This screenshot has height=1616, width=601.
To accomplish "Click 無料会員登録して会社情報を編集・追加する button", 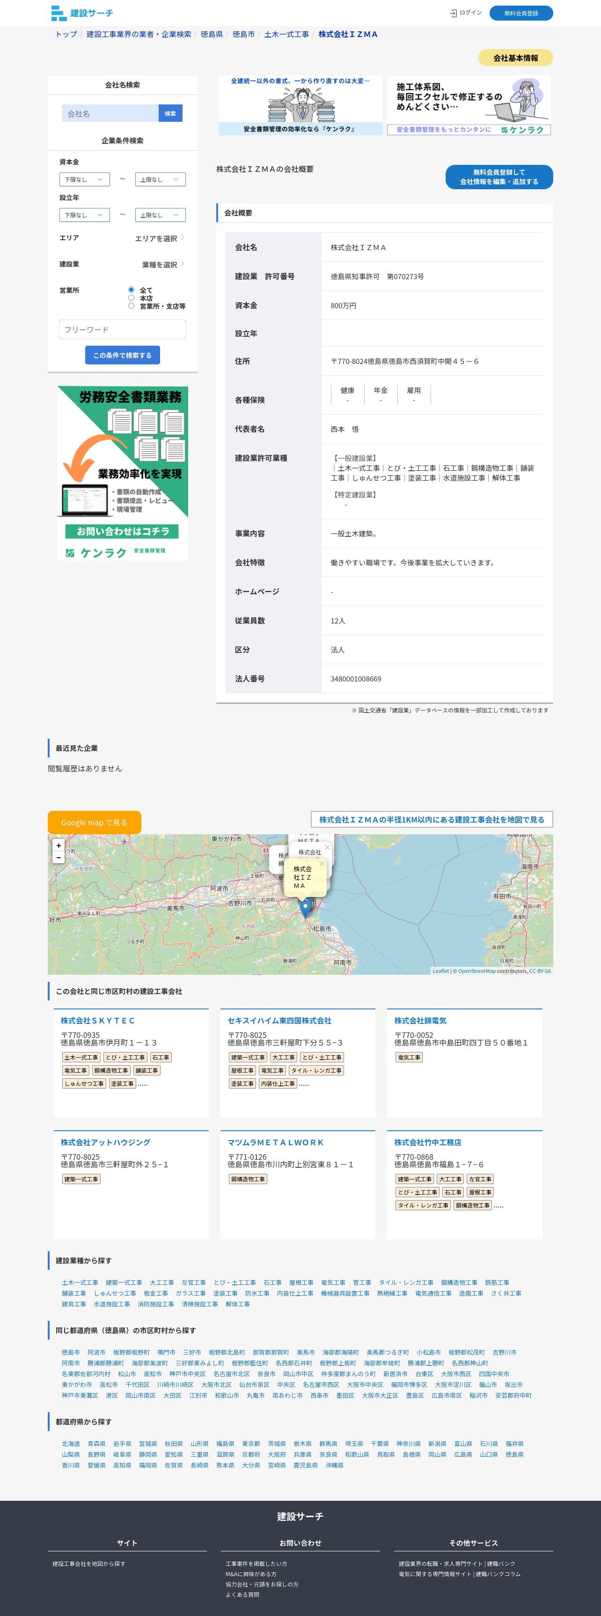I will tap(499, 177).
